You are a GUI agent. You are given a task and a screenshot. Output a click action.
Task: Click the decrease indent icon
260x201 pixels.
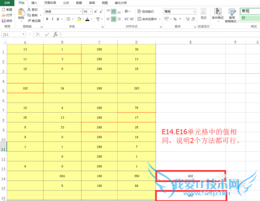point(126,19)
